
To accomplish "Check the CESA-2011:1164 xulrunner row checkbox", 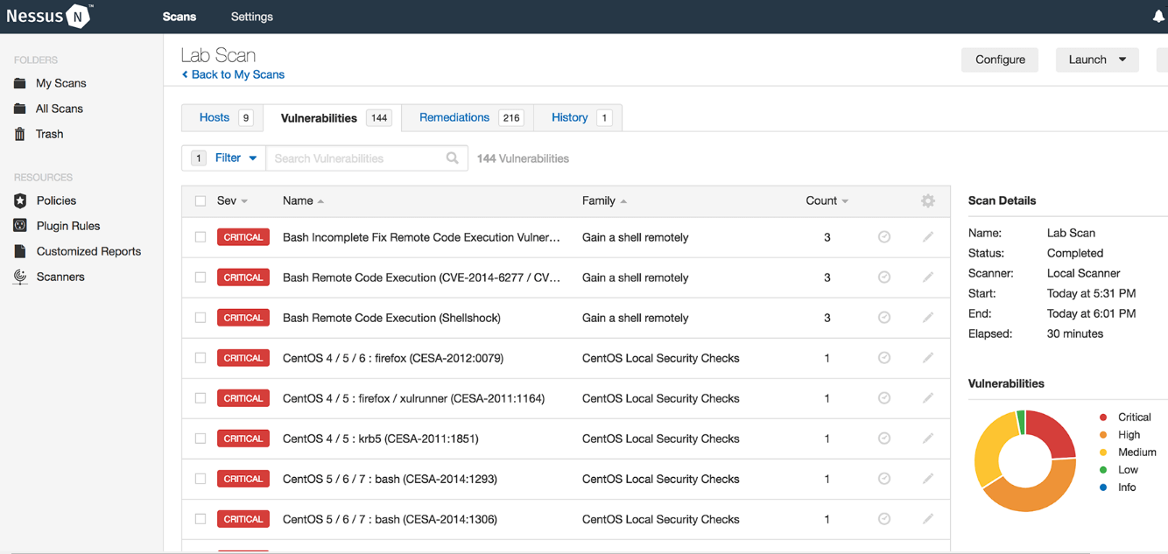I will pyautogui.click(x=201, y=398).
